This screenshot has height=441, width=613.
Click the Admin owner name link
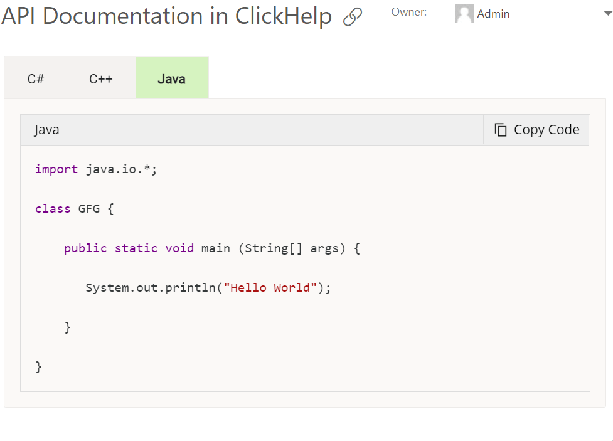coord(493,13)
